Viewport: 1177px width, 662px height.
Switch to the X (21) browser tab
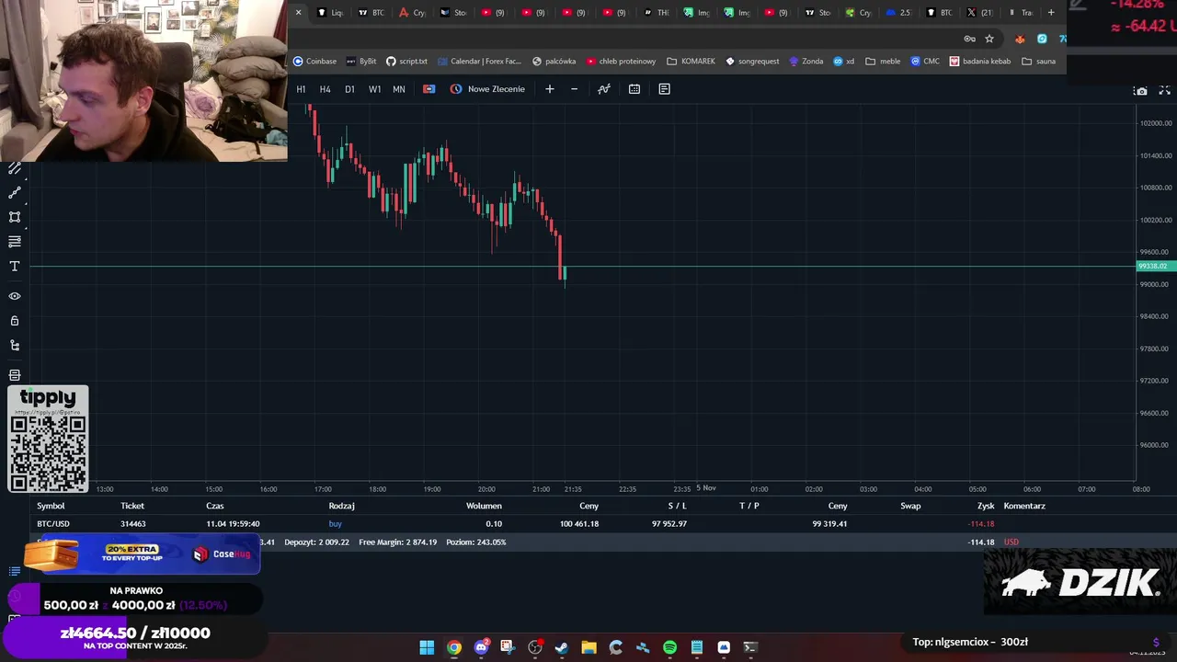click(x=980, y=13)
